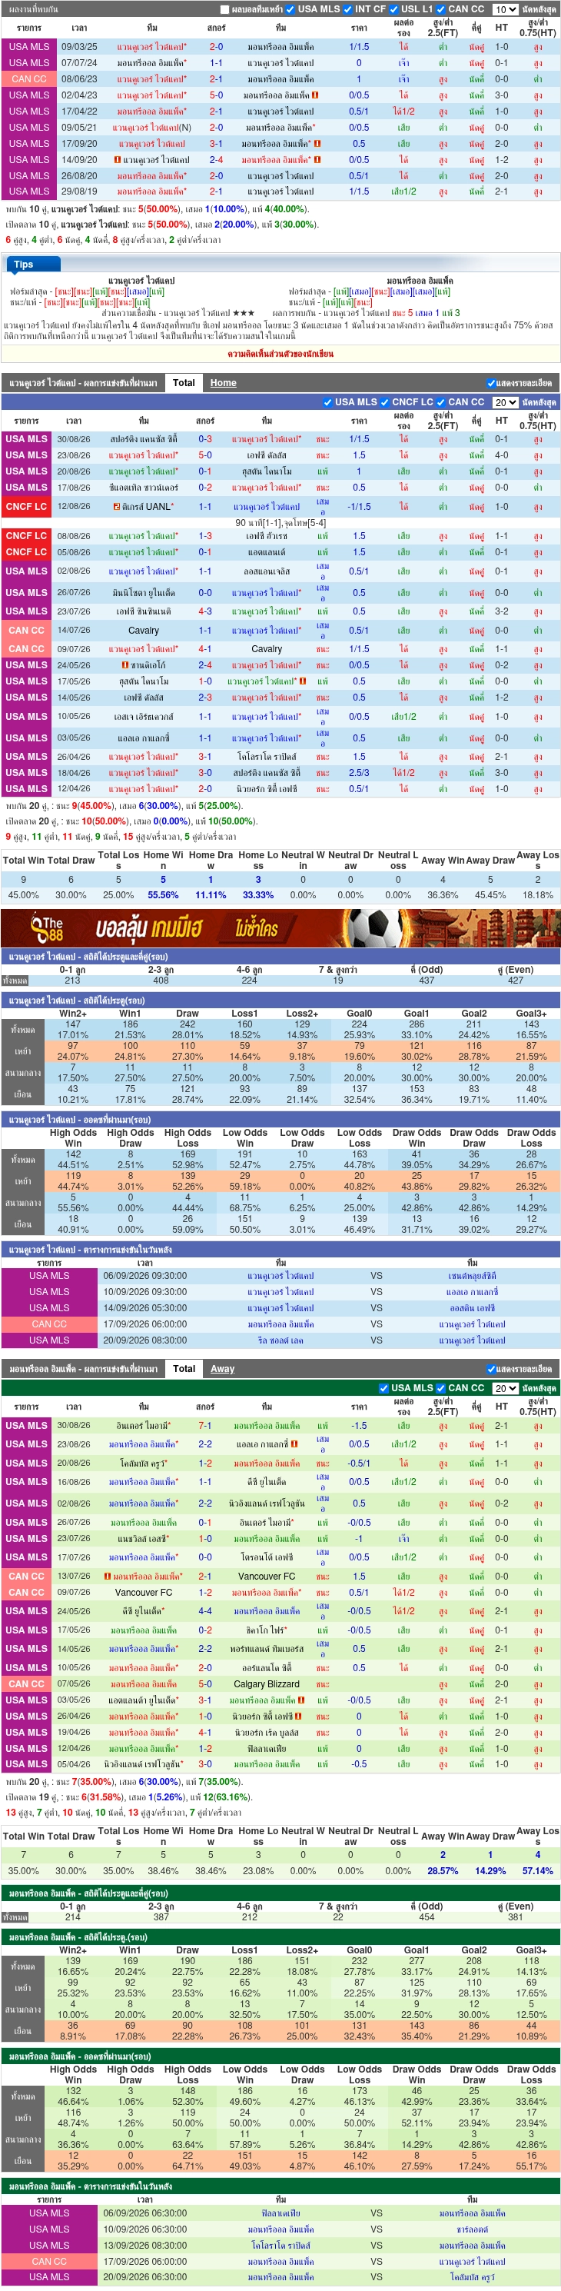Open the 2-0 score on 09/03/25 match
The image size is (561, 2291).
coord(216,46)
